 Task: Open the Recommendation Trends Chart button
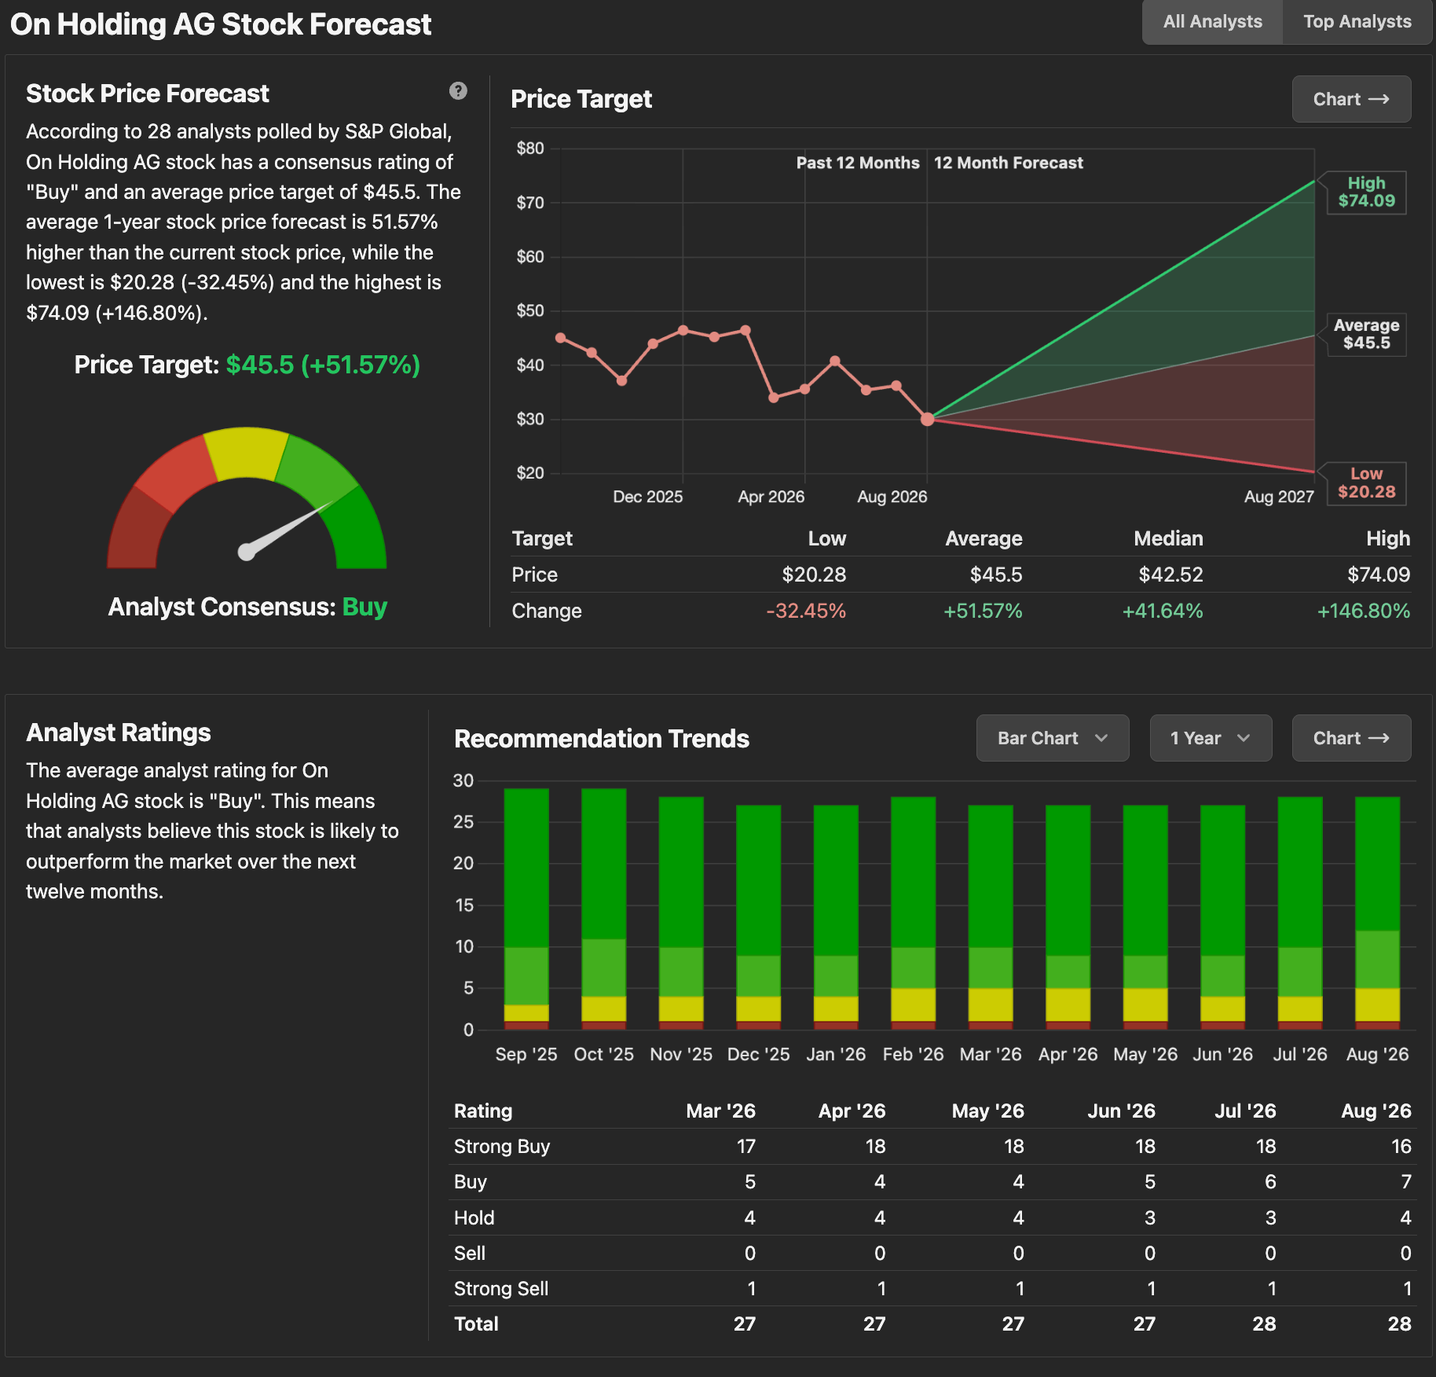pyautogui.click(x=1351, y=738)
